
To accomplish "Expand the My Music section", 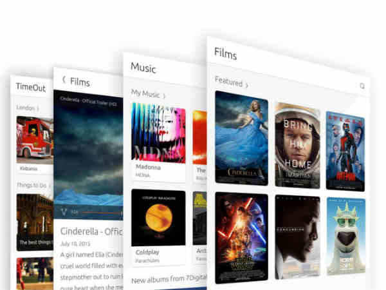I will tap(164, 95).
